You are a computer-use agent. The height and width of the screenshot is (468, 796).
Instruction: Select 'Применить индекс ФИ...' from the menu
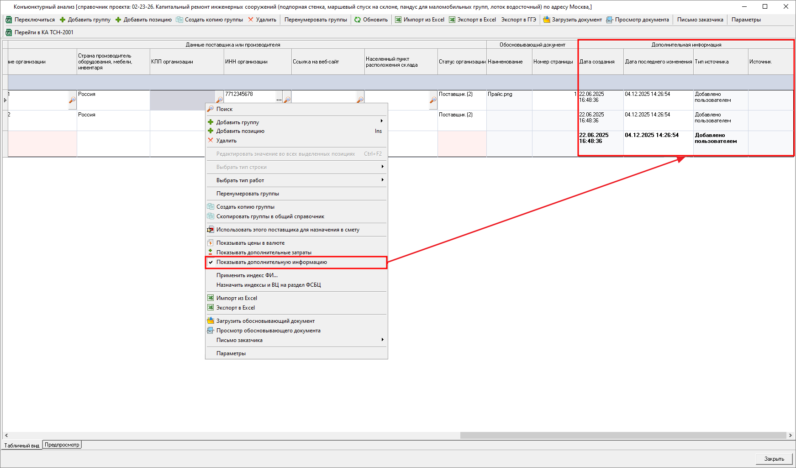(x=247, y=275)
